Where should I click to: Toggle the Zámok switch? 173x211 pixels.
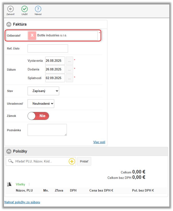(38, 116)
